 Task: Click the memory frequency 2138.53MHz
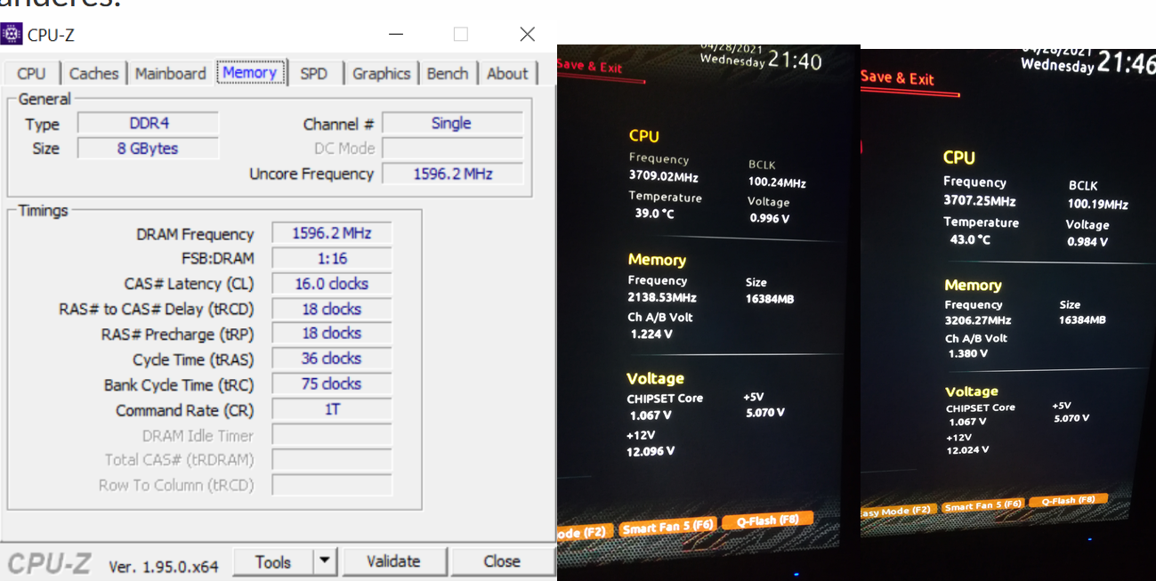tap(662, 297)
